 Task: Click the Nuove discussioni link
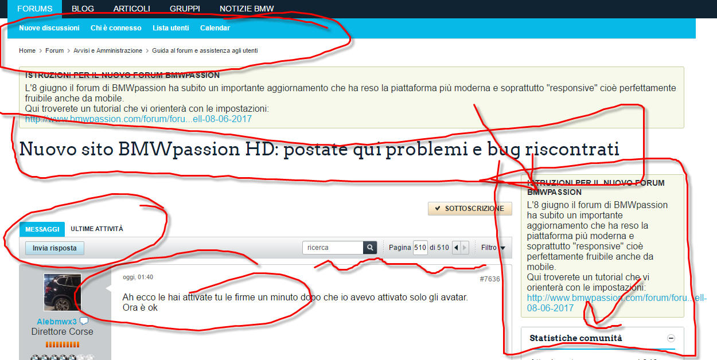coord(49,28)
